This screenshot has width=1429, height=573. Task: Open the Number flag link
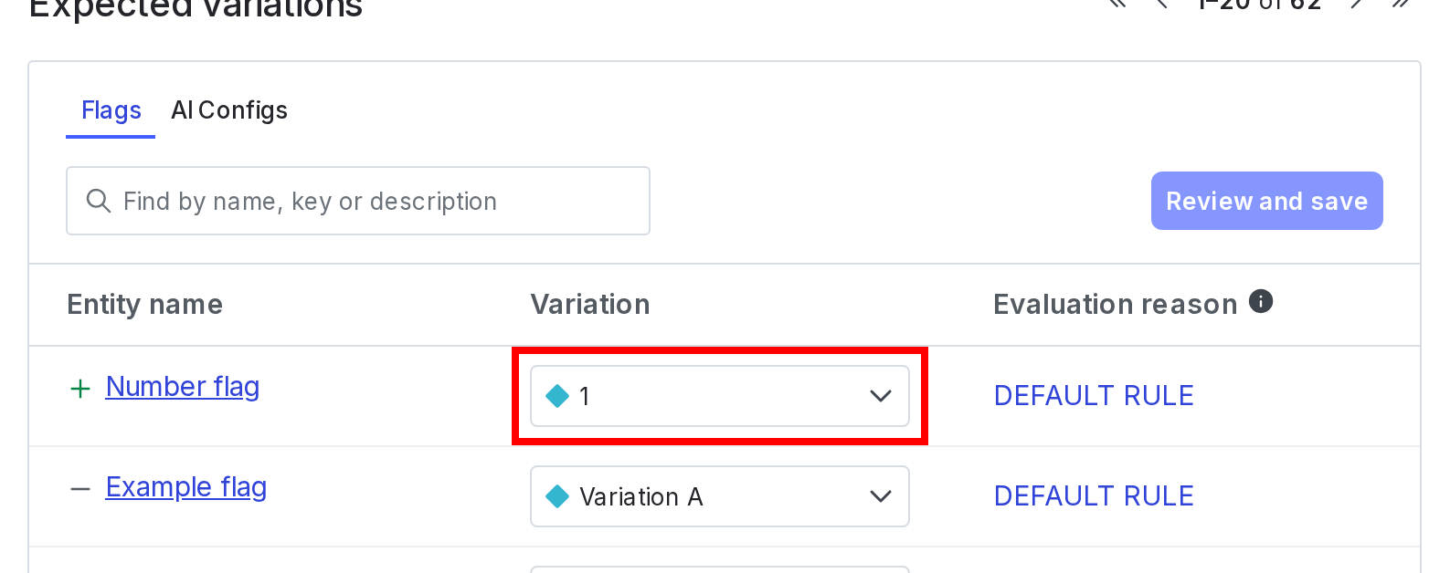pyautogui.click(x=183, y=387)
